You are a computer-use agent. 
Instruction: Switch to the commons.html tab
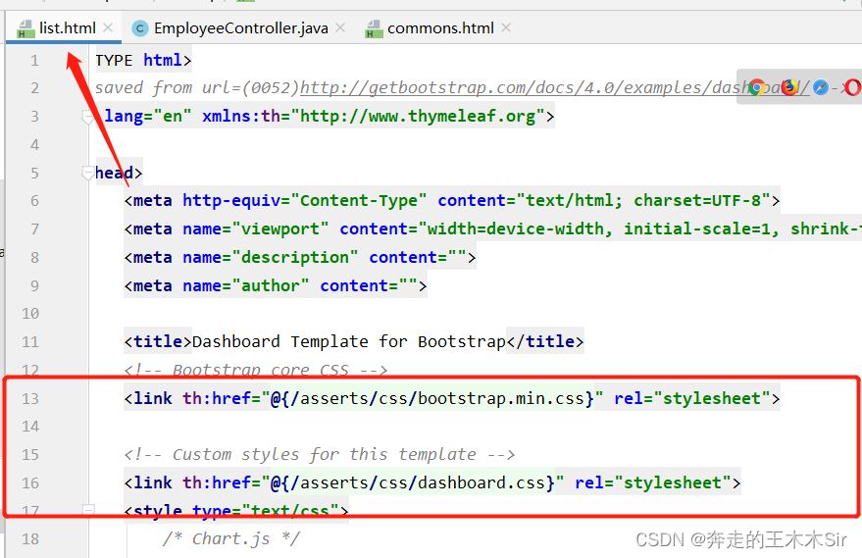coord(440,28)
